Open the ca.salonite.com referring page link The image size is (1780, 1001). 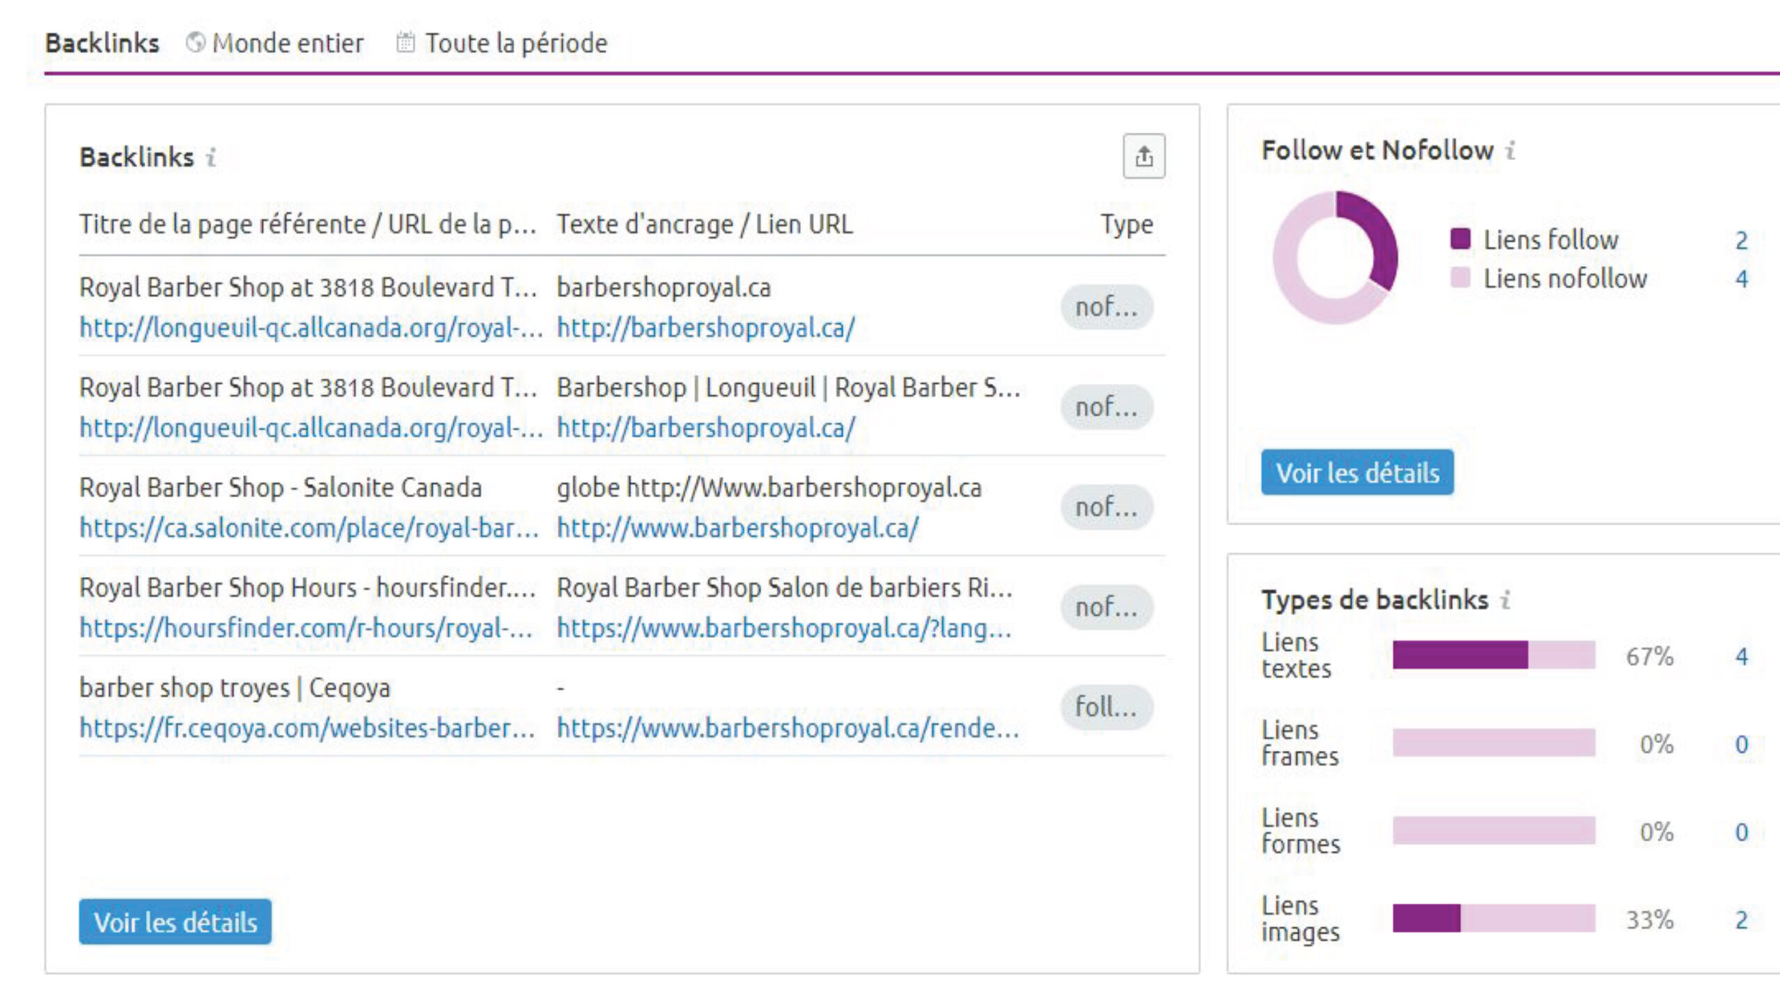coord(309,528)
